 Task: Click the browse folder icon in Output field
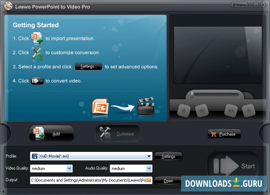(148, 180)
